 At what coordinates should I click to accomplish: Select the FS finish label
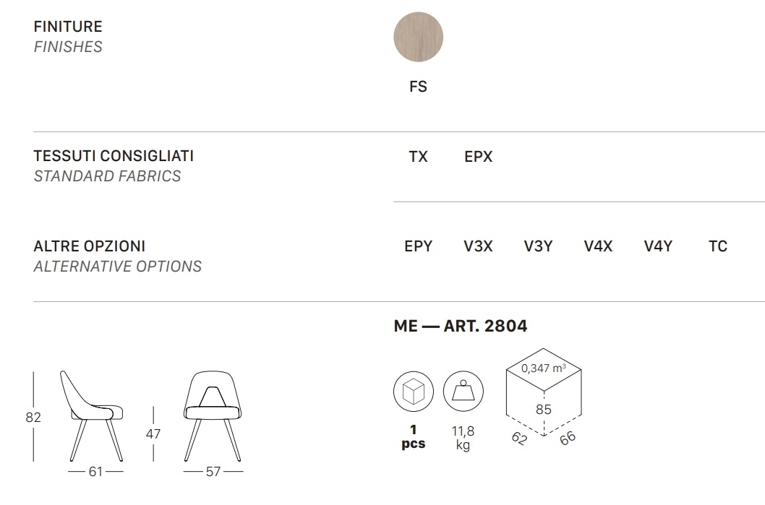pos(418,87)
